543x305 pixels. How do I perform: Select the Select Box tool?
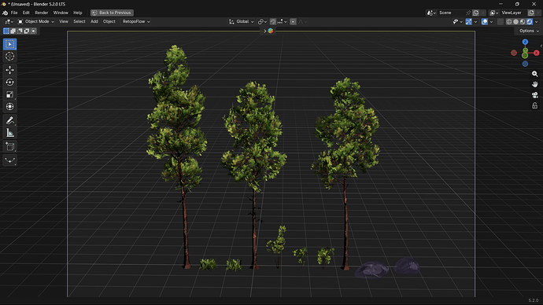pos(9,44)
